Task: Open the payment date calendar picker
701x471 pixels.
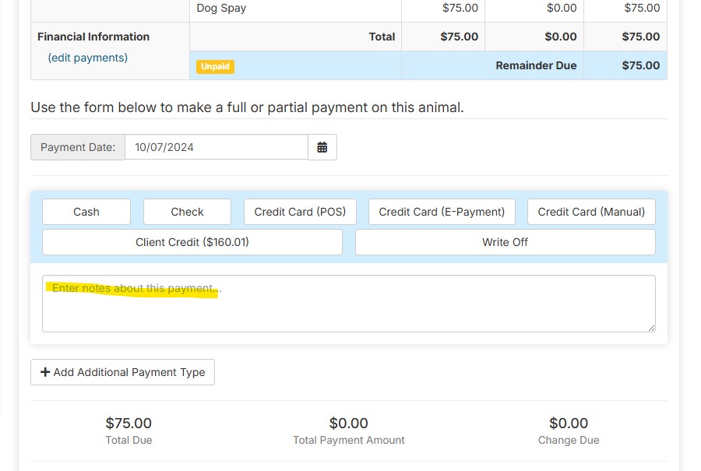Action: (322, 147)
